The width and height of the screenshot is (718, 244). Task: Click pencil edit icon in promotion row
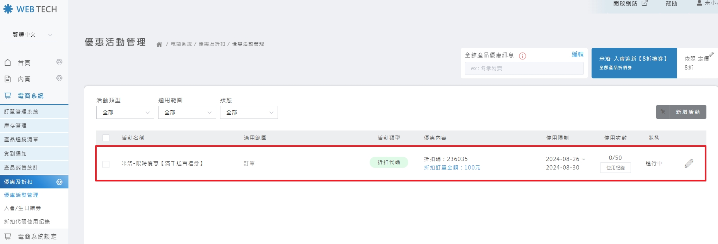[689, 163]
